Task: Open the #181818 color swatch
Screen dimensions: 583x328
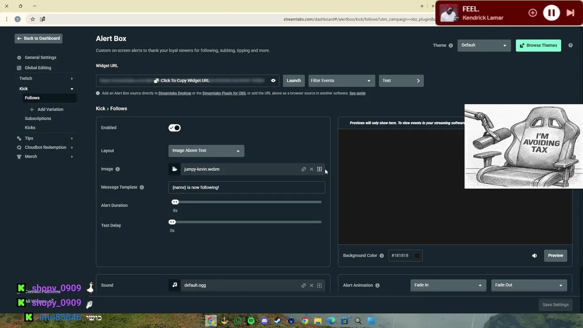Action: (x=417, y=256)
